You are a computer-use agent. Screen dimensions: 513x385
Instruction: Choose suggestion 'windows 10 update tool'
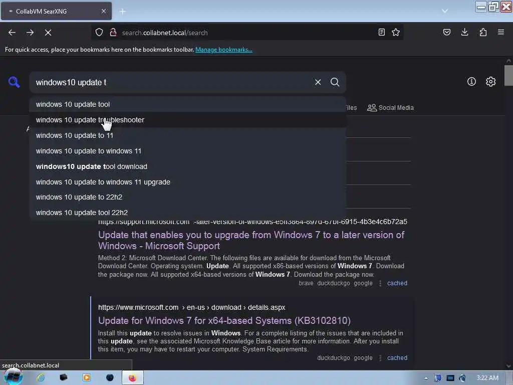[x=188, y=104]
